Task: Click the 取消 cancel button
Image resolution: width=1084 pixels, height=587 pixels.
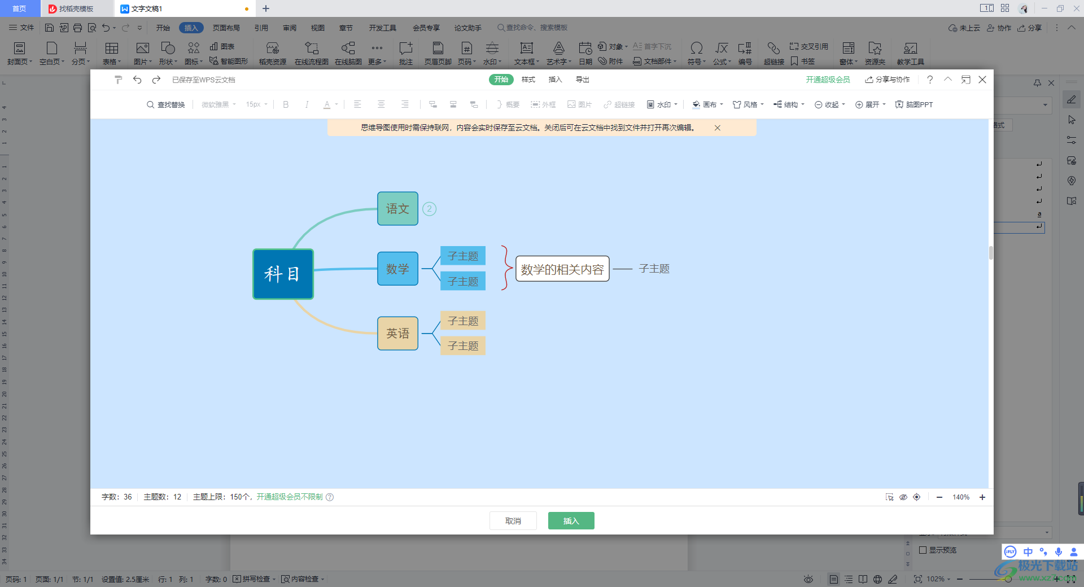Action: tap(513, 520)
